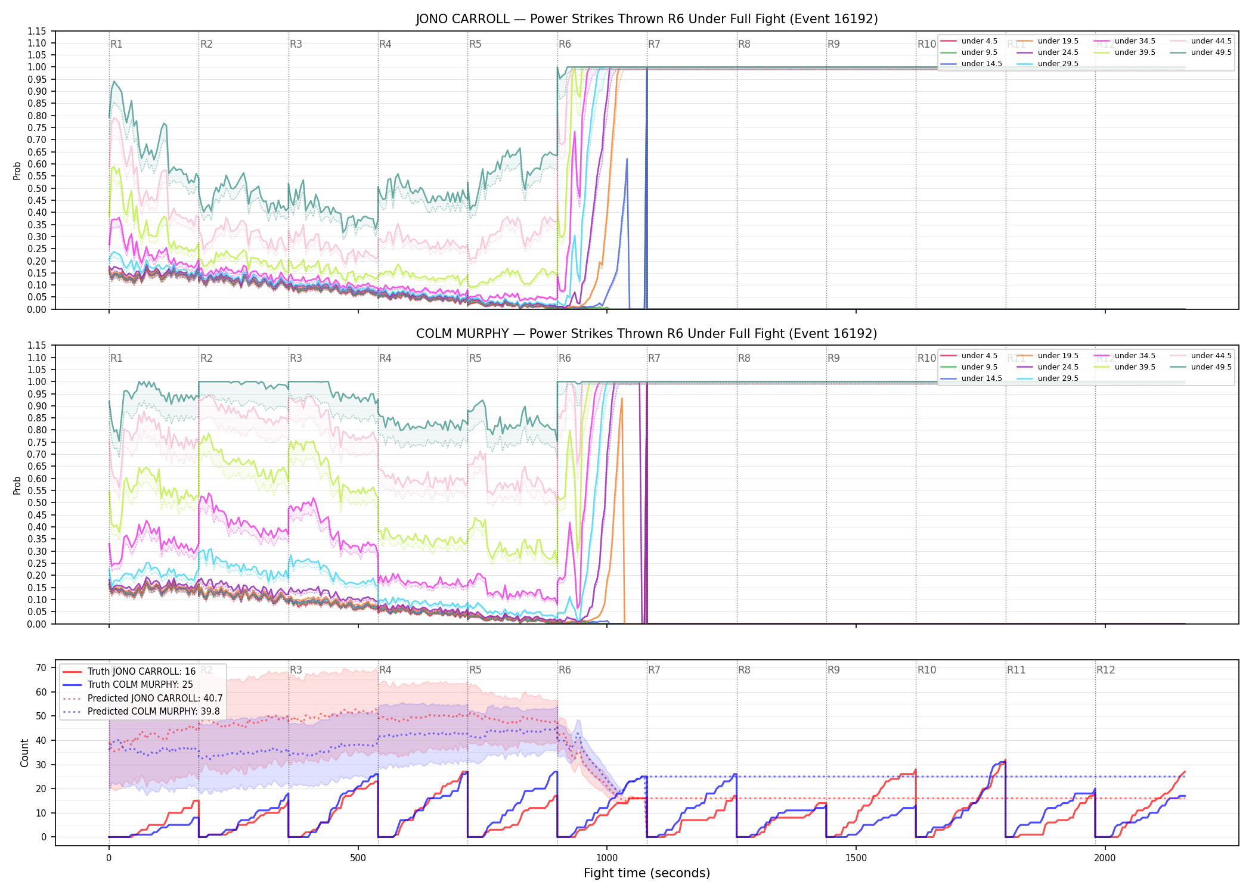Screen dimensions: 1252x894
Task: Select 'Predicted JONO CARROLL: 40.7' legend entry
Action: click(143, 699)
